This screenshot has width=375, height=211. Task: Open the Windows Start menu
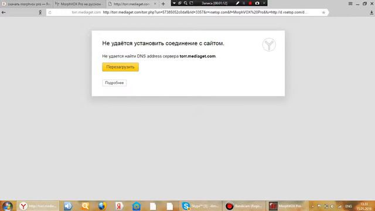7,206
